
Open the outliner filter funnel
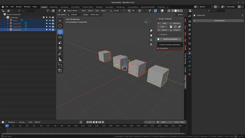[x=48, y=11]
